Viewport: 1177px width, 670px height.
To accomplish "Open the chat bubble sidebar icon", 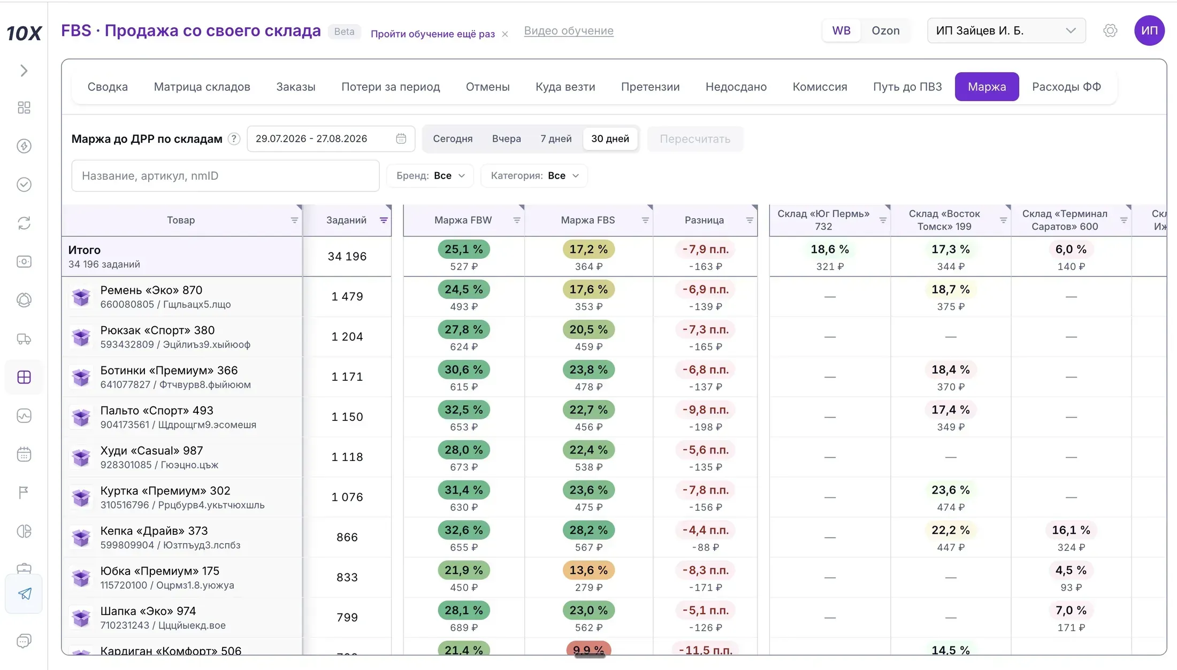I will [24, 641].
